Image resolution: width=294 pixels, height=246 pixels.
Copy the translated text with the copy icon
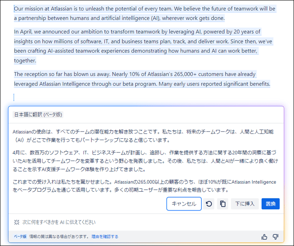[x=223, y=204]
